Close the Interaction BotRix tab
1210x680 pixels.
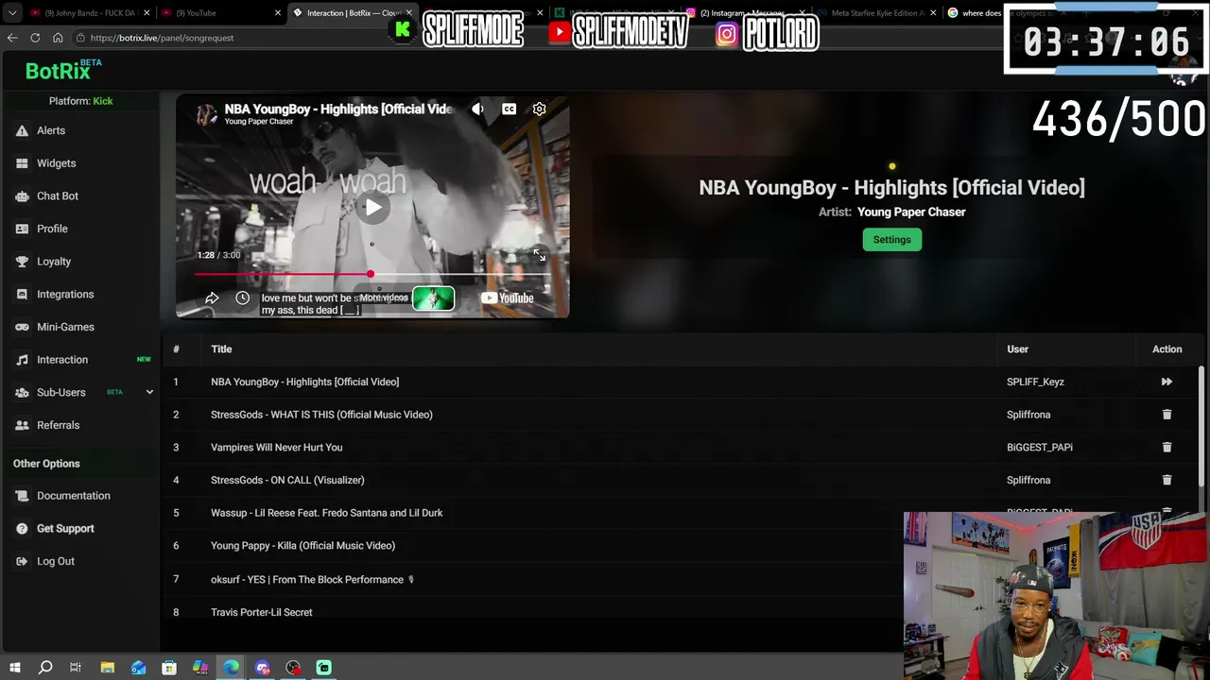pyautogui.click(x=409, y=13)
